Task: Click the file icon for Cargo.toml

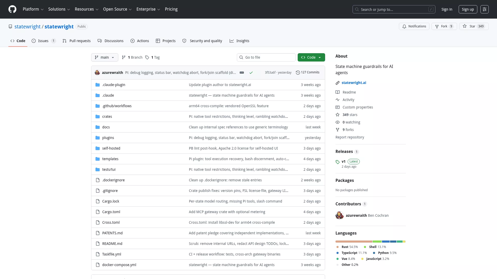Action: tap(98, 212)
